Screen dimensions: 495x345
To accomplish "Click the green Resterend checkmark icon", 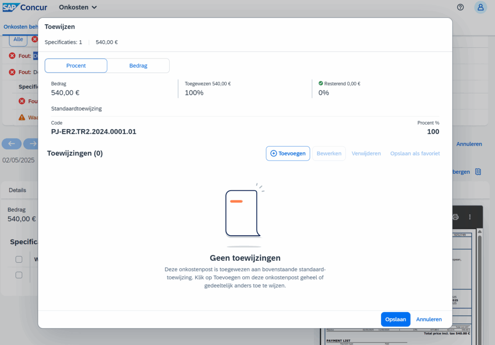I will tap(321, 83).
